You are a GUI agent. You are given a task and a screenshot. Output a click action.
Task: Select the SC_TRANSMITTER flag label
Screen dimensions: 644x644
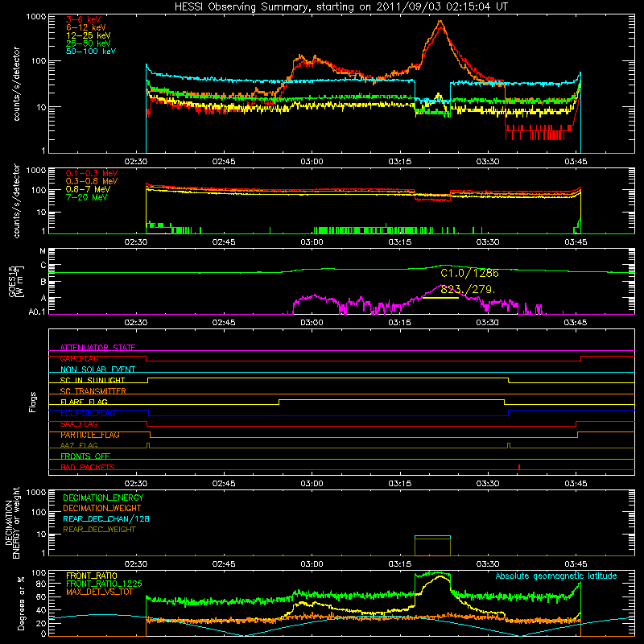93,391
